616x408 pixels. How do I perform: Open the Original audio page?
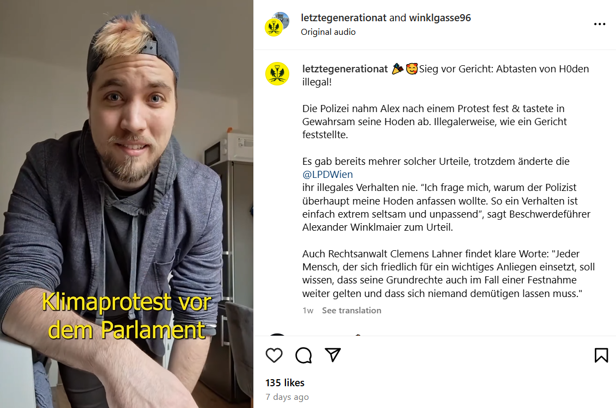[x=328, y=32]
